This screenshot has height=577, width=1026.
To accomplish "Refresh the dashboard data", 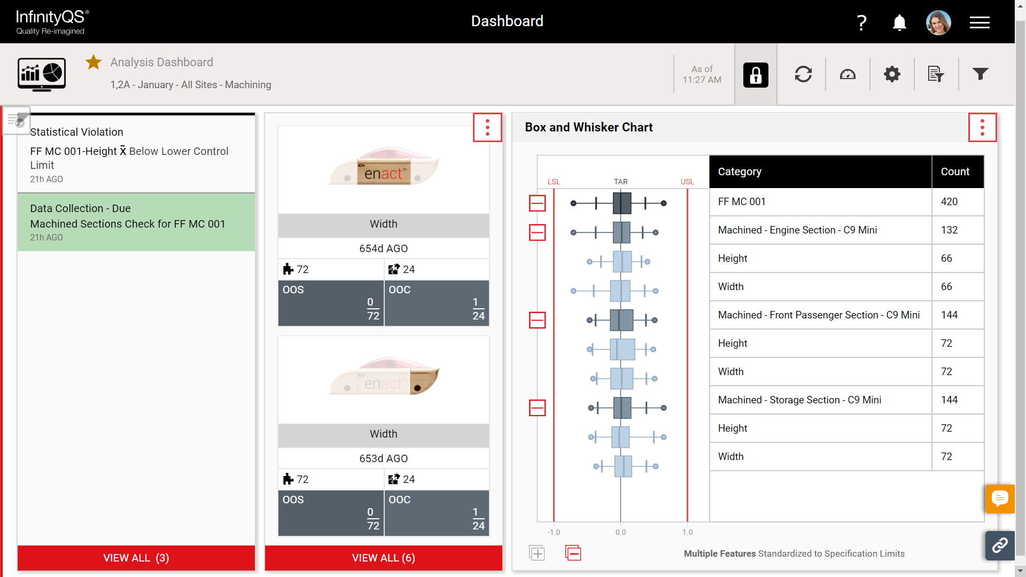I will point(803,74).
